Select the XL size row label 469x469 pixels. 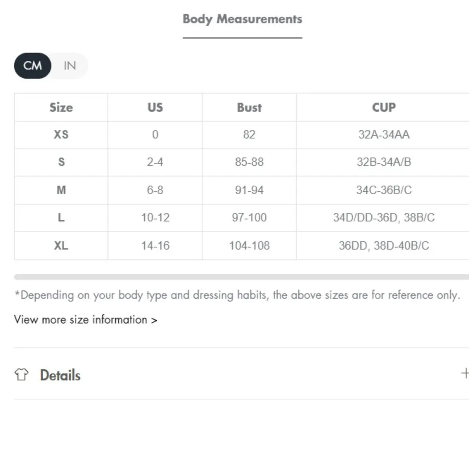(61, 245)
